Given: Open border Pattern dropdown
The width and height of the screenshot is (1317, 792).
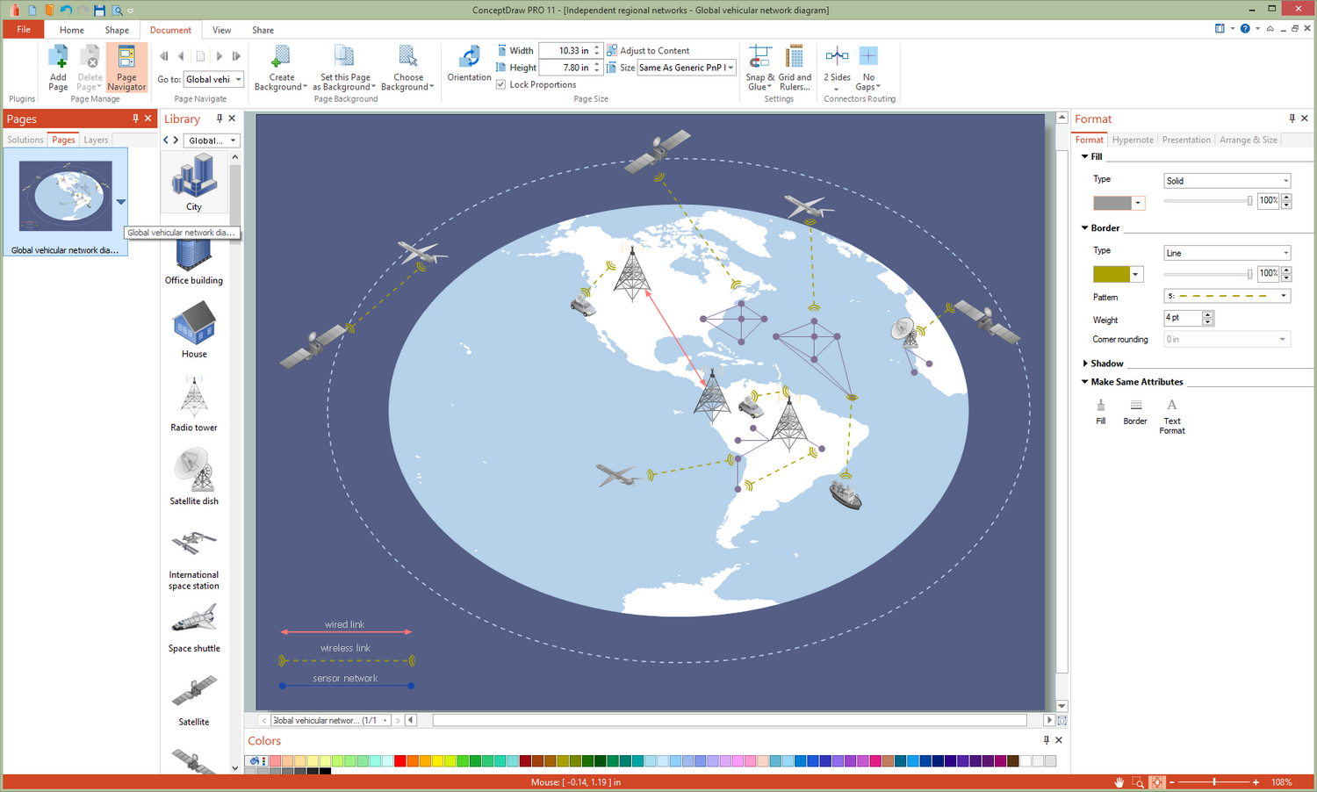Looking at the screenshot, I should [x=1227, y=296].
